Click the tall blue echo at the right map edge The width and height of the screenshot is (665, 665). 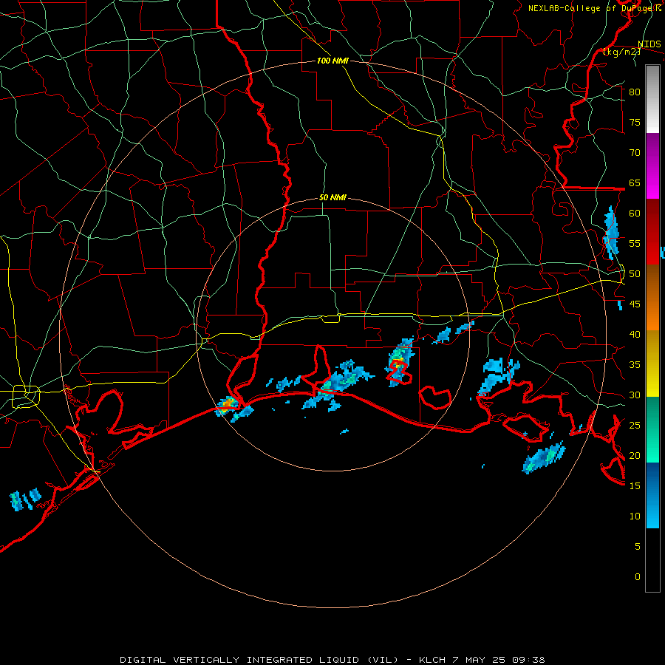point(611,233)
